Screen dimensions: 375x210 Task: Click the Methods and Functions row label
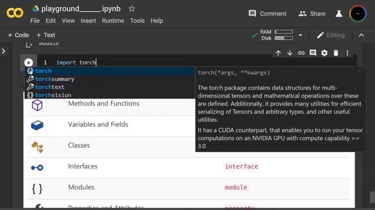pos(104,103)
